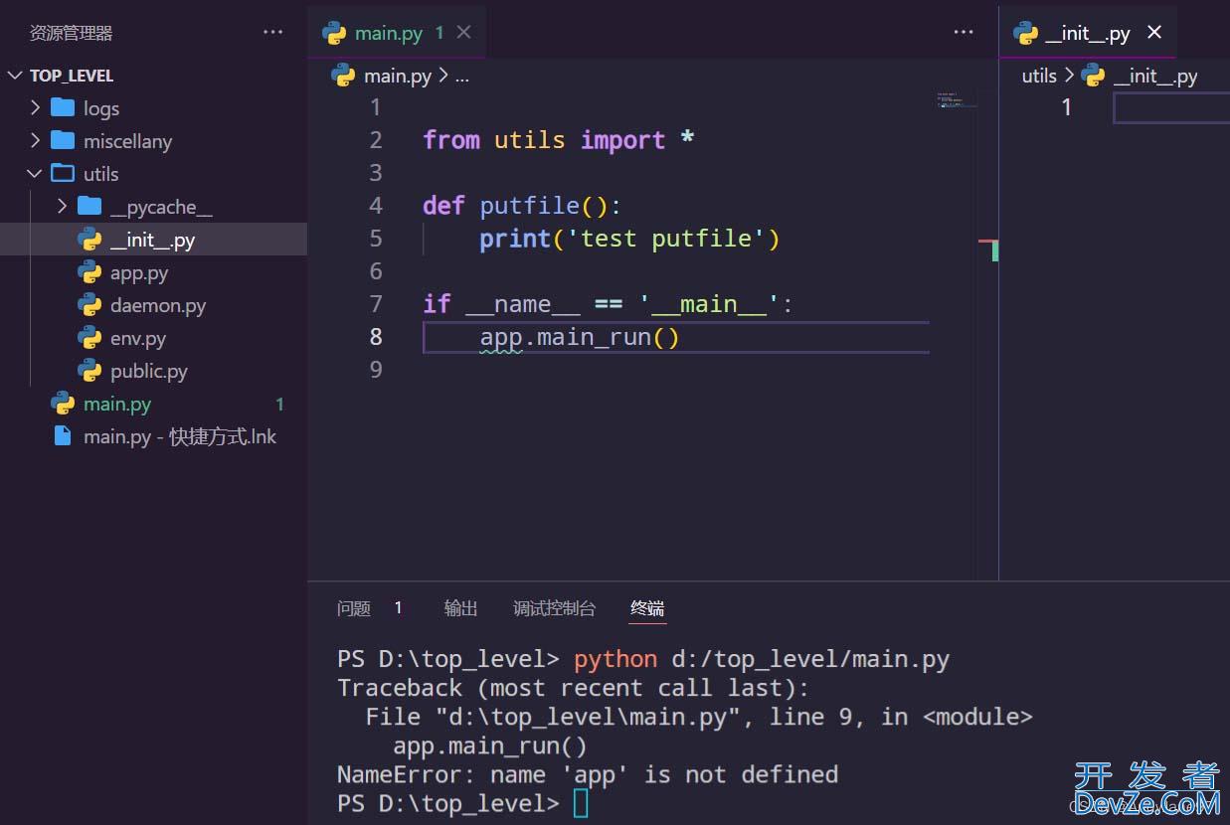Select __init__.py in the explorer tree

tap(153, 240)
